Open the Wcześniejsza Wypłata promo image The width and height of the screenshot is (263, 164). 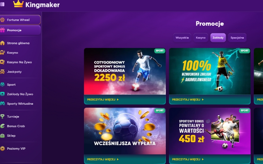pyautogui.click(x=125, y=131)
